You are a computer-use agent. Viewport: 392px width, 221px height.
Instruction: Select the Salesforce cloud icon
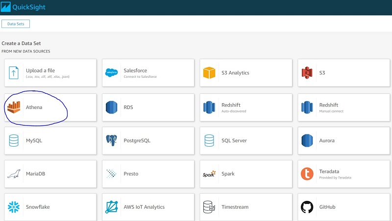coord(112,72)
